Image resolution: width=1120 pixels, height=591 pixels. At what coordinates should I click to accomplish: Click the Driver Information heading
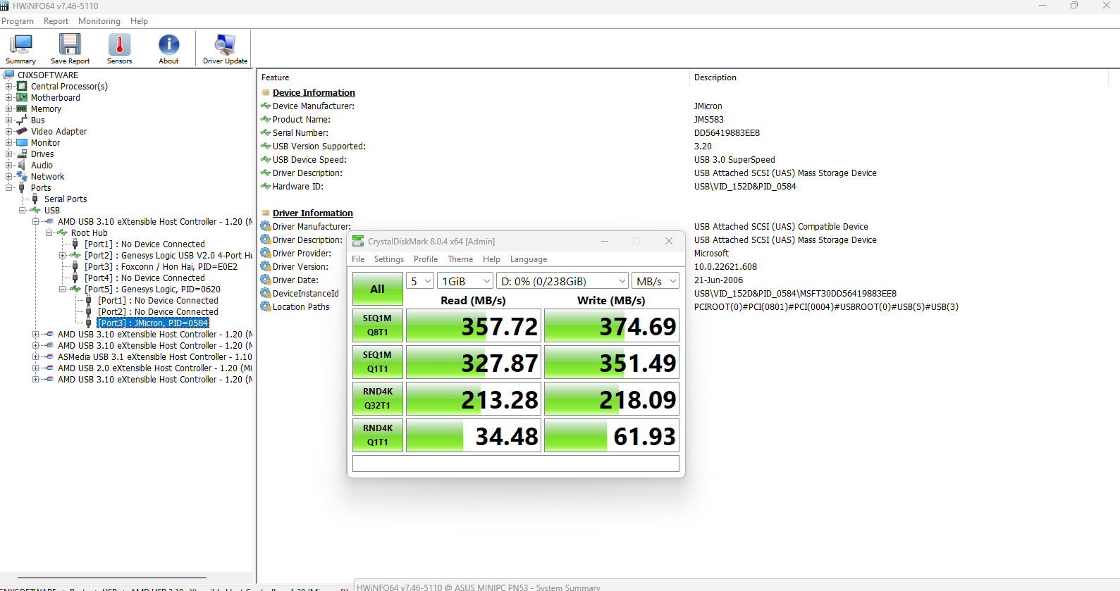click(313, 213)
